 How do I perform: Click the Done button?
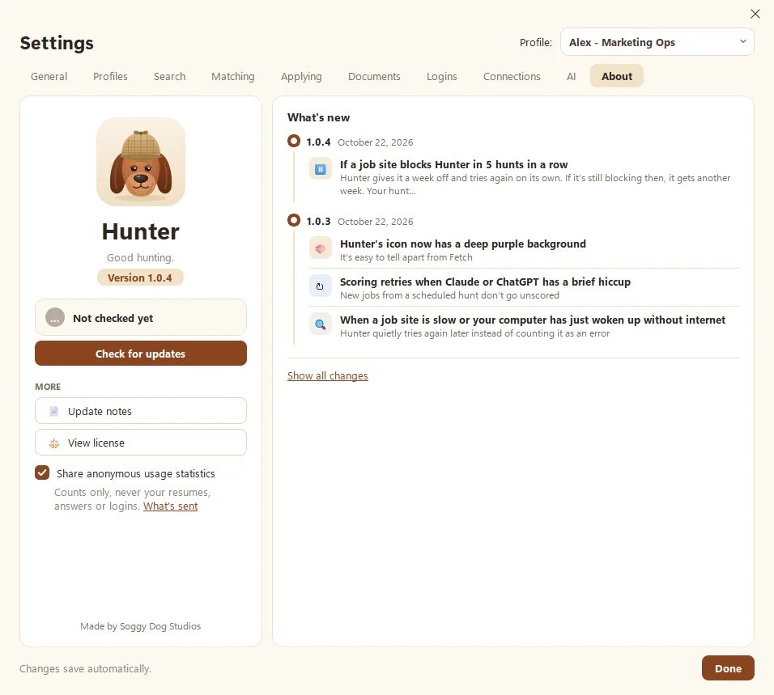pos(728,667)
